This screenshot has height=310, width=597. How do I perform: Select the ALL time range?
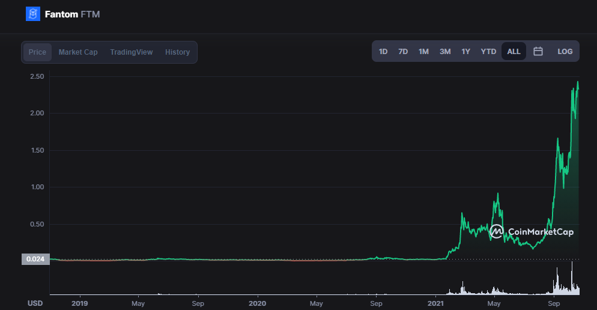514,52
